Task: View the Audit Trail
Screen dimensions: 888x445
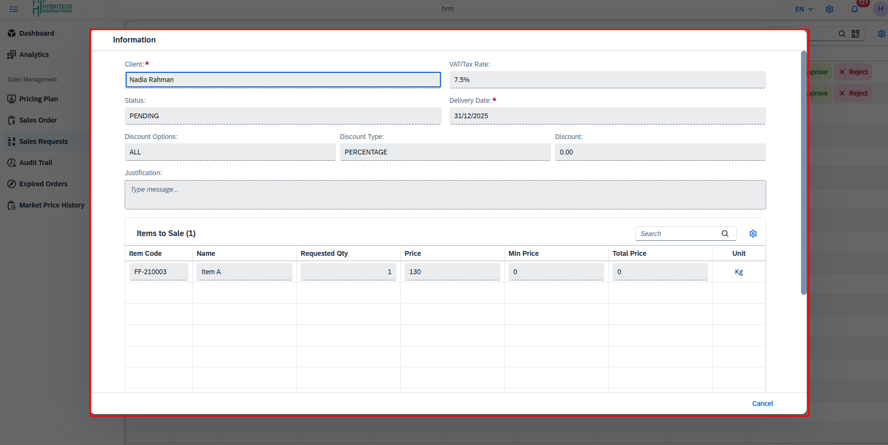Action: tap(35, 162)
